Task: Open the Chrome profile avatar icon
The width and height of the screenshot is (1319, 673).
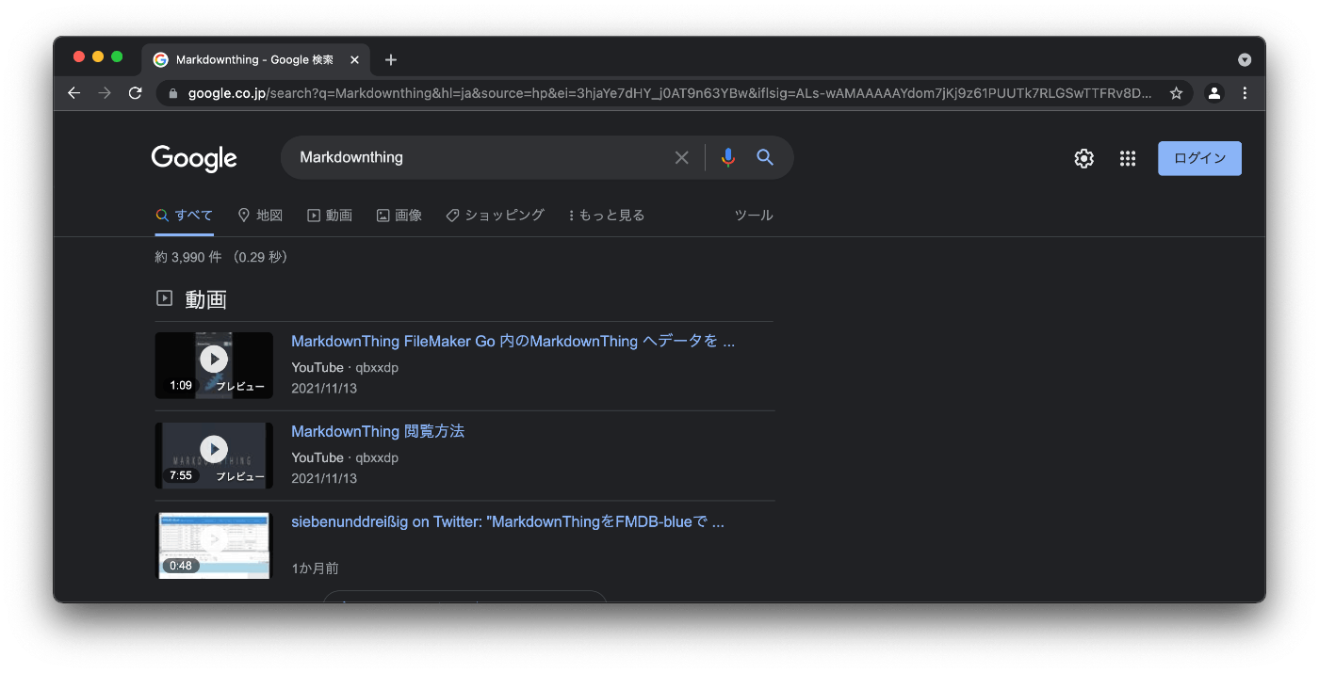Action: (1214, 93)
